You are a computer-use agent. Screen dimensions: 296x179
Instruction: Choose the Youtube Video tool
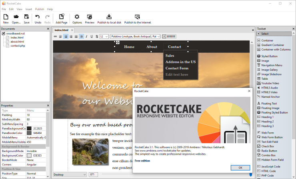(270, 83)
